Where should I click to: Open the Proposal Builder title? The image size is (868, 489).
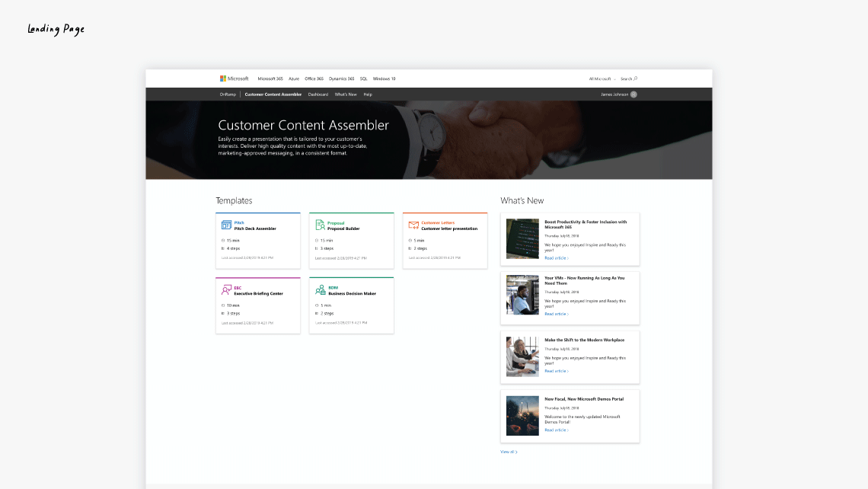point(343,229)
